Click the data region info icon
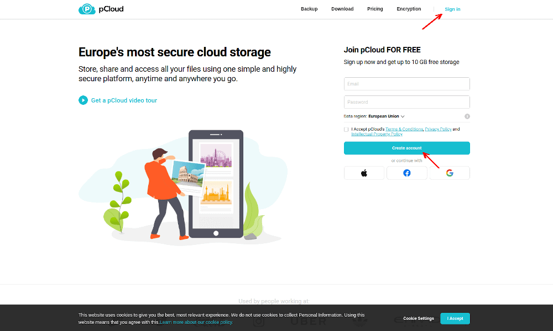Image resolution: width=553 pixels, height=331 pixels. click(x=467, y=116)
